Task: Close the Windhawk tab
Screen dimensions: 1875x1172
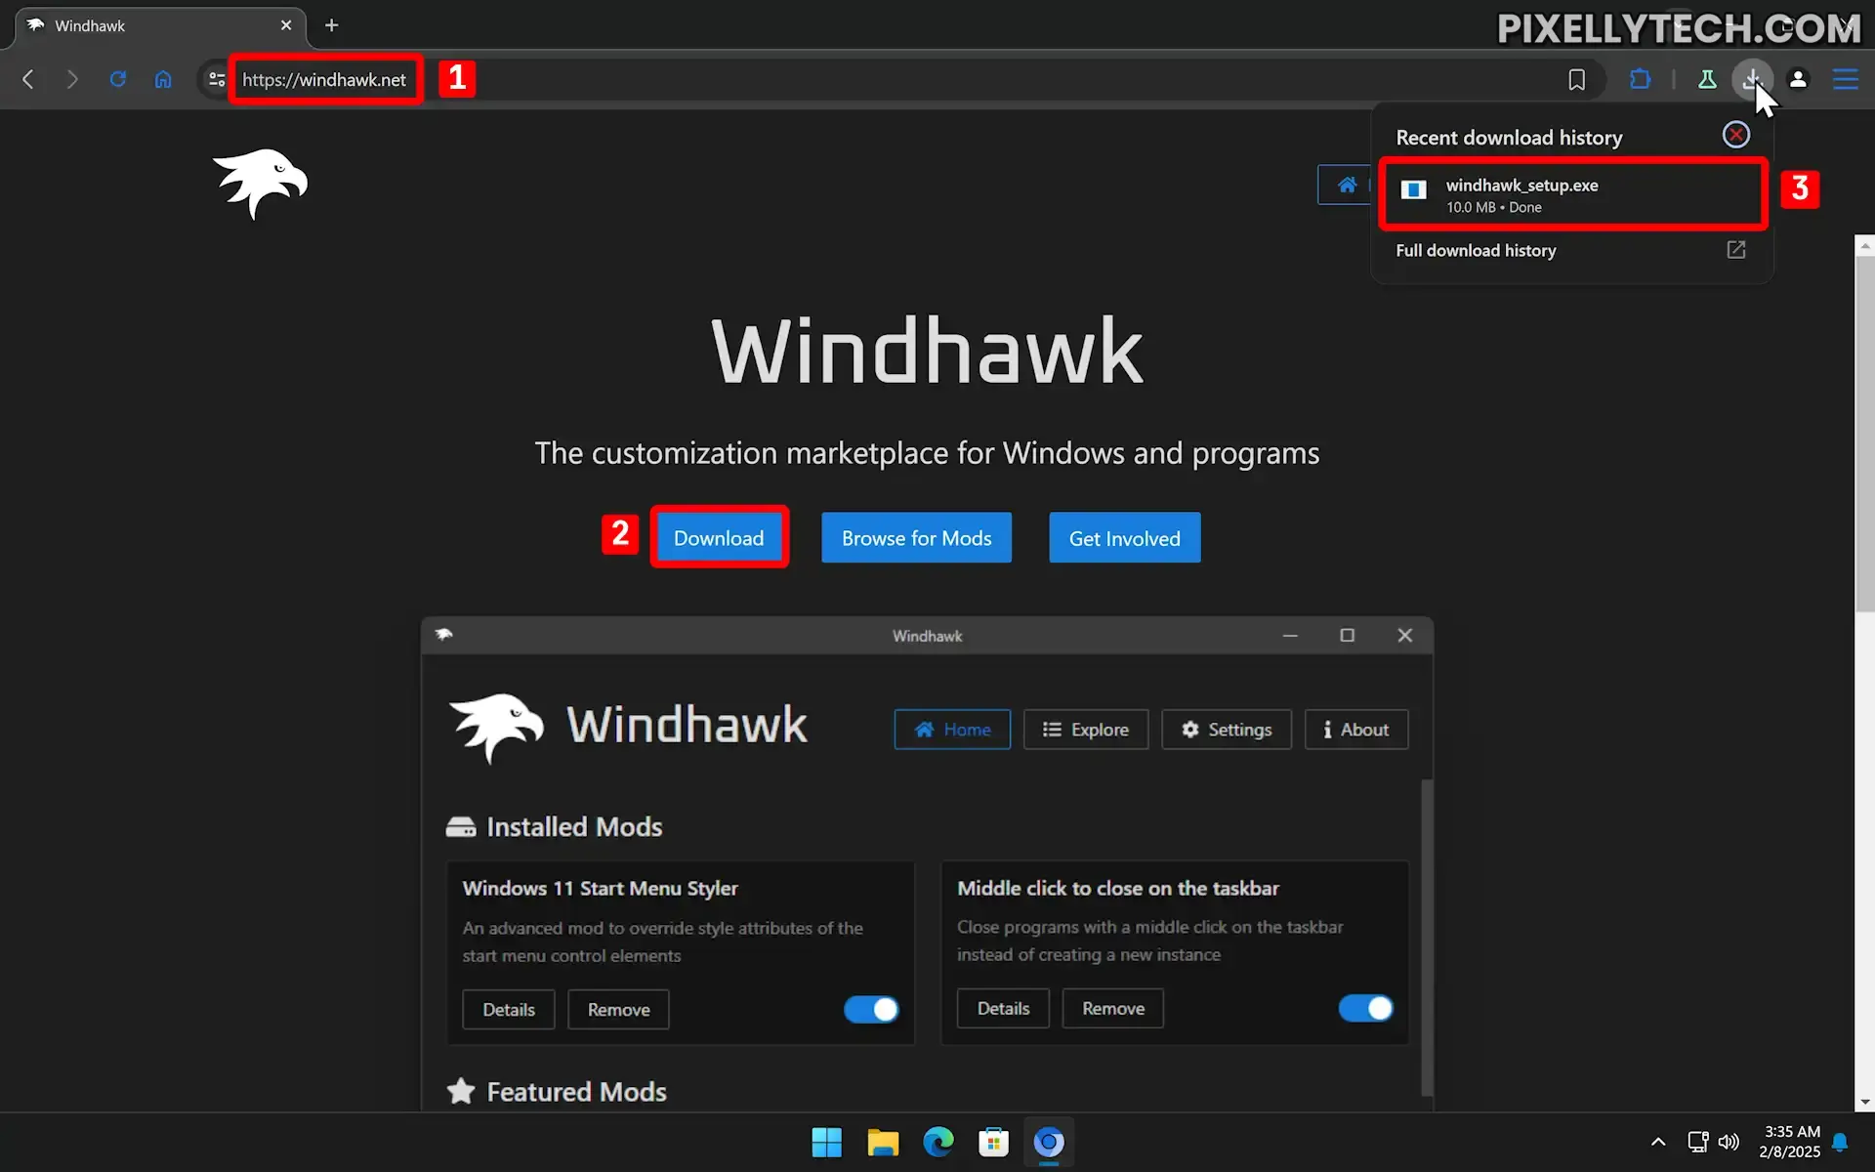Action: (x=286, y=25)
